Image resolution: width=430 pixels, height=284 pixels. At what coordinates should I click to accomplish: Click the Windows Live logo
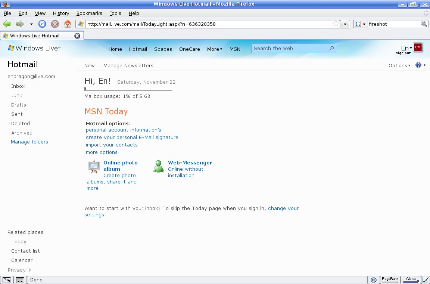click(x=34, y=48)
